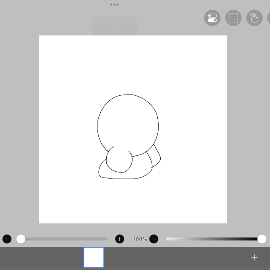Click the middle of the thickness slider track
Image resolution: width=270 pixels, height=270 pixels.
[x=63, y=239]
